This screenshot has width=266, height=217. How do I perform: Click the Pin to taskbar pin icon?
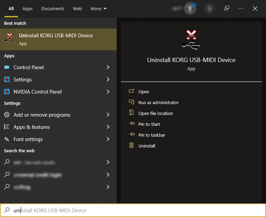[132, 134]
